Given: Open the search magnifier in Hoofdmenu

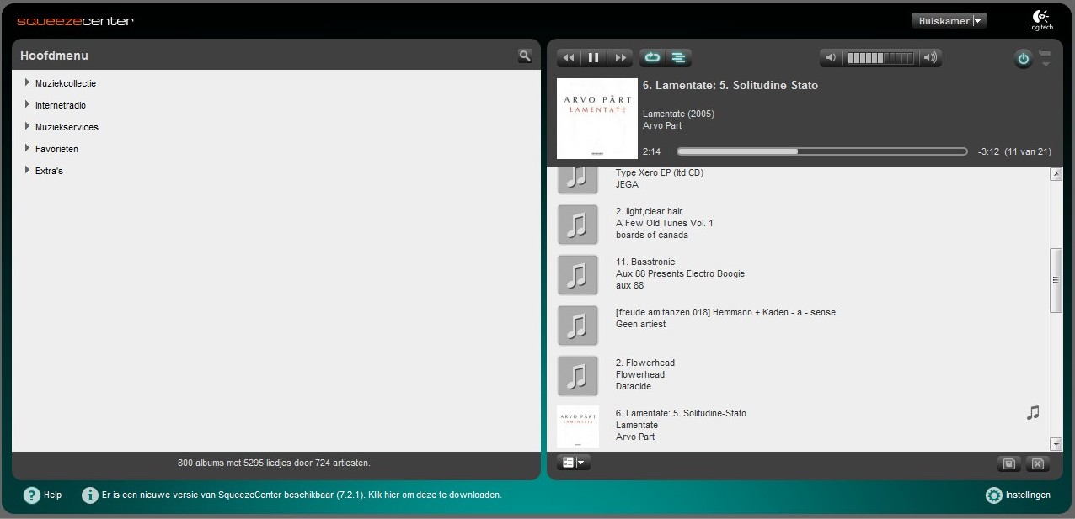Looking at the screenshot, I should (x=525, y=56).
